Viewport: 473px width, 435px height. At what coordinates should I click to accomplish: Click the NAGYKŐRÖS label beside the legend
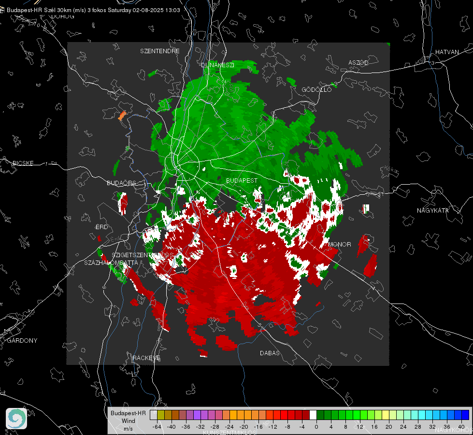click(455, 430)
